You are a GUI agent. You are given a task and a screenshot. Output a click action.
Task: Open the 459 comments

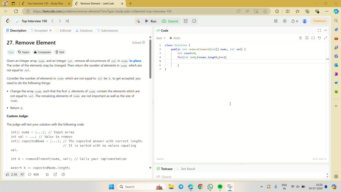coord(33,174)
